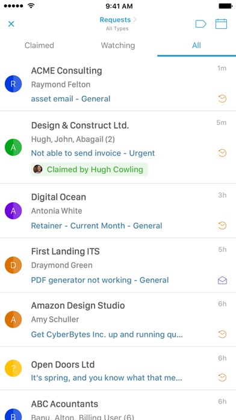Tap clock icon on Design & Construct row
236x420 pixels.
coord(222,153)
